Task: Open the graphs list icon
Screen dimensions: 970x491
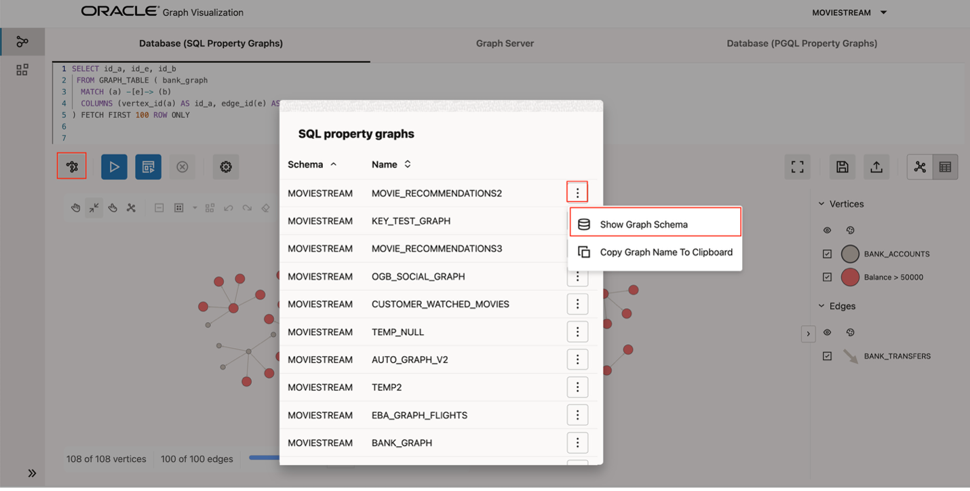Action: pyautogui.click(x=71, y=166)
